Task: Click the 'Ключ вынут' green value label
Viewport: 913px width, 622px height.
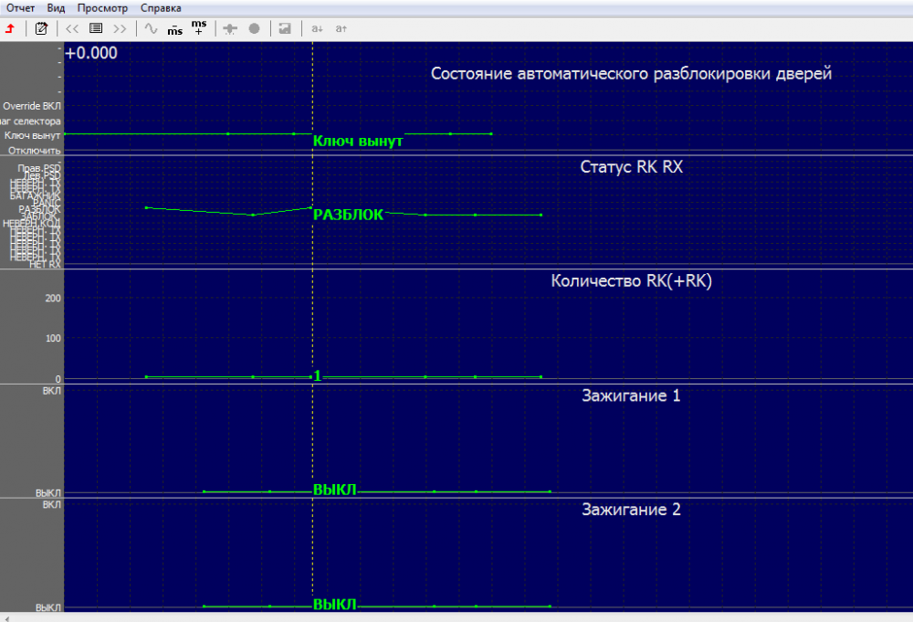Action: (x=358, y=141)
